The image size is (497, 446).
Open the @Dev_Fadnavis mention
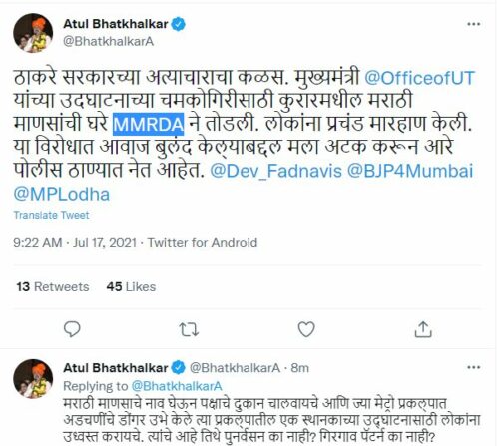[276, 171]
